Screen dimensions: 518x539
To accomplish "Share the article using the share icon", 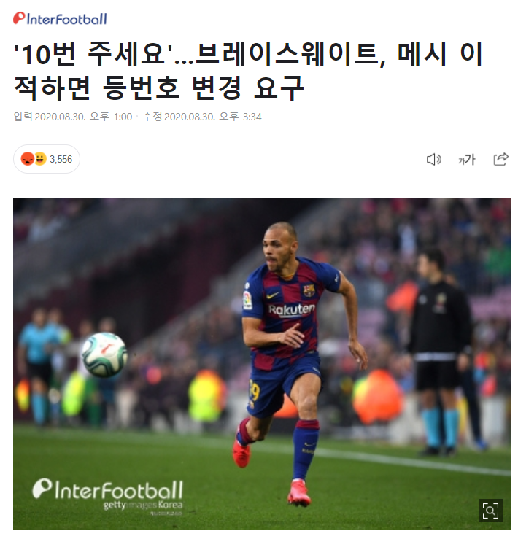I will 500,159.
